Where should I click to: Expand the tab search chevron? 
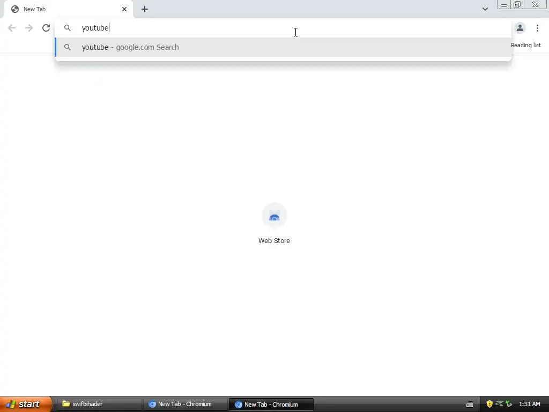485,9
